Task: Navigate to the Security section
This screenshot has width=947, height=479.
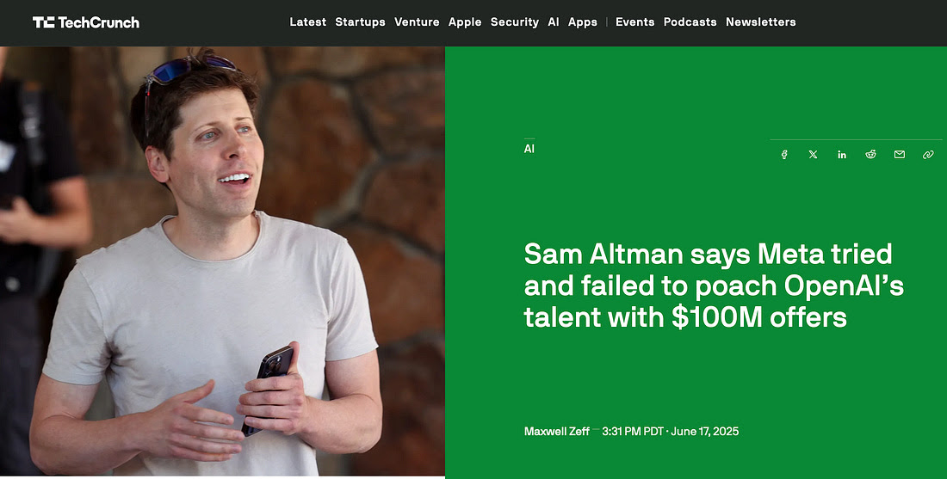Action: pyautogui.click(x=515, y=22)
